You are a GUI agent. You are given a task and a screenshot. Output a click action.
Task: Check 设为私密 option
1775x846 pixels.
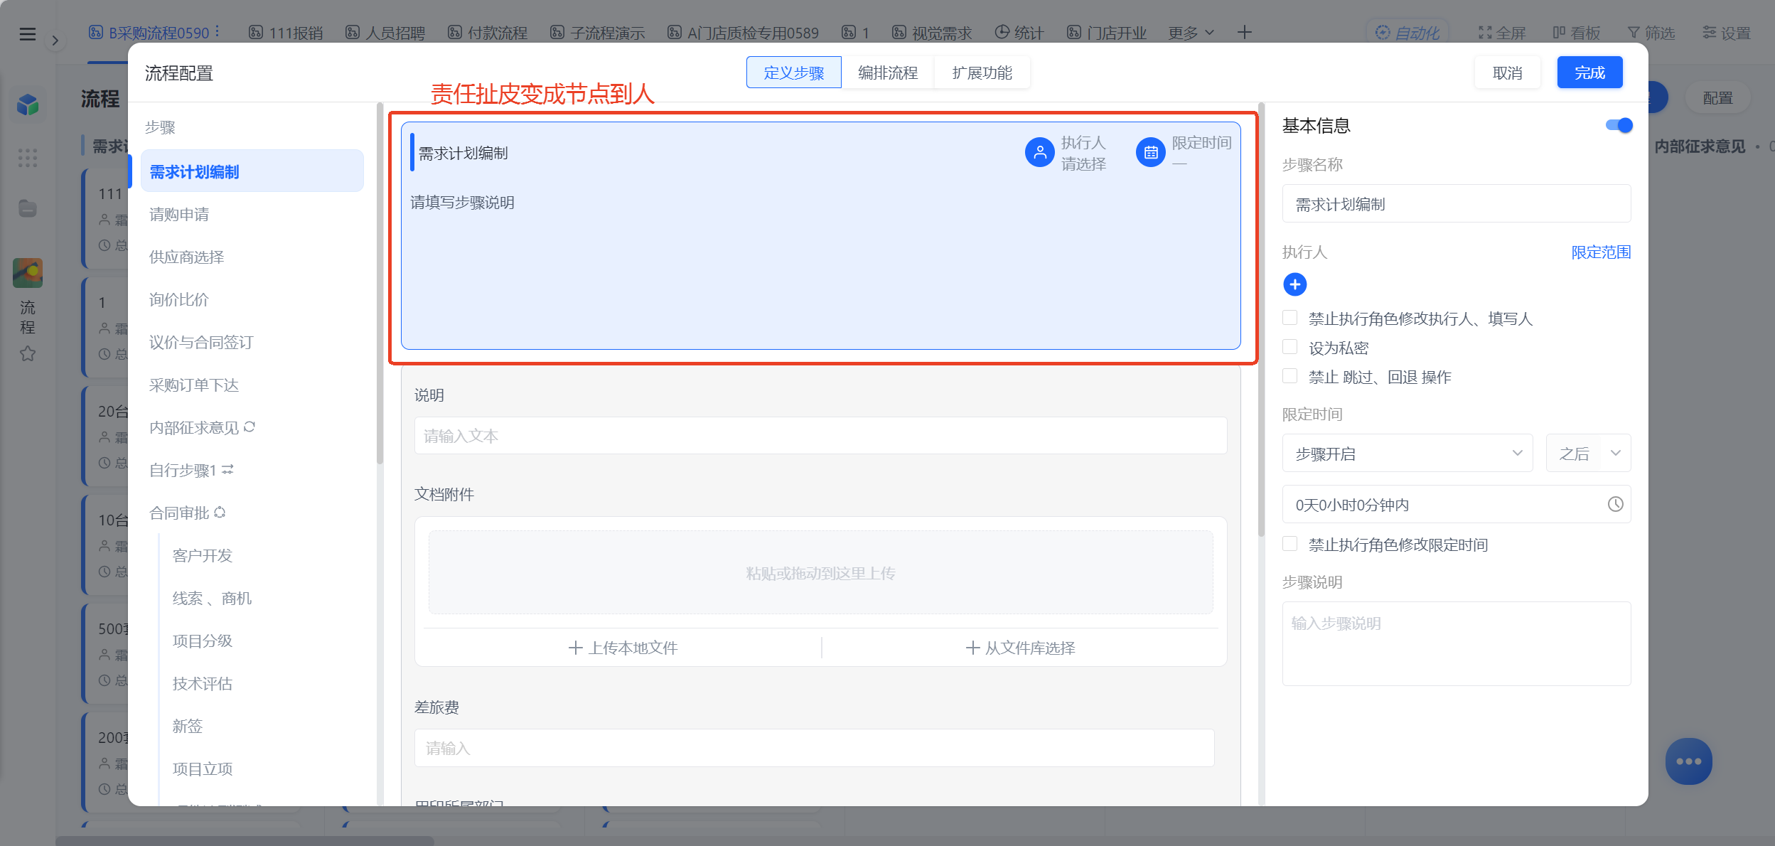point(1289,347)
